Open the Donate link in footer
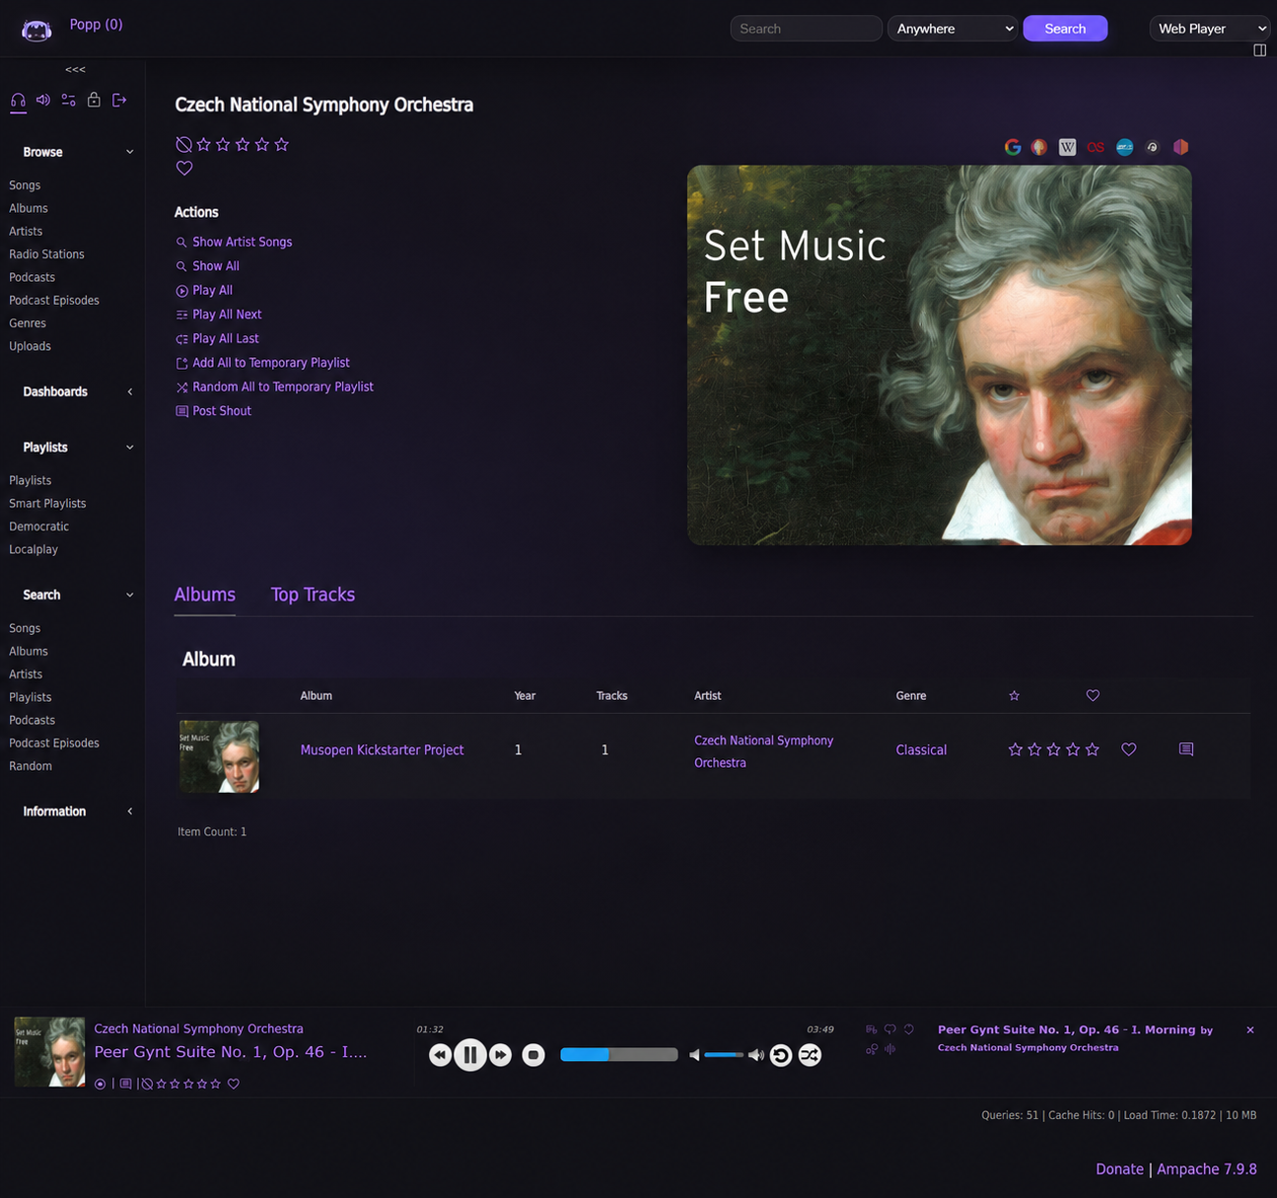The image size is (1277, 1198). [x=1119, y=1169]
